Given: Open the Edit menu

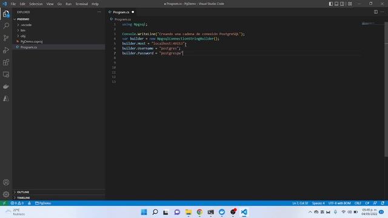Looking at the screenshot, I should [22, 4].
